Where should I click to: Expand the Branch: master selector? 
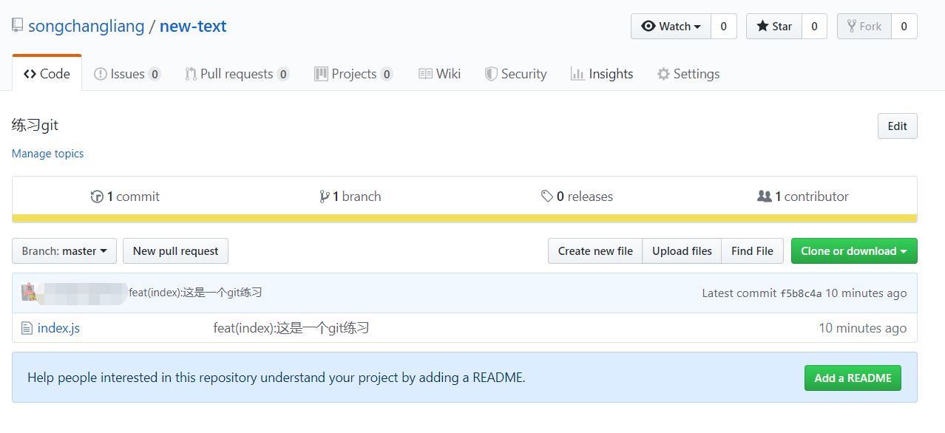click(x=64, y=251)
